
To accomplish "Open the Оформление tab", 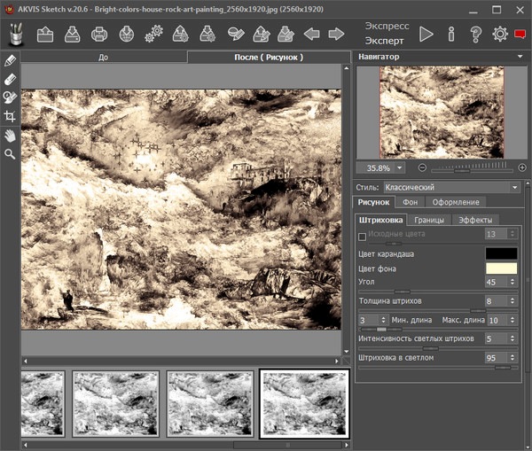I will point(456,203).
